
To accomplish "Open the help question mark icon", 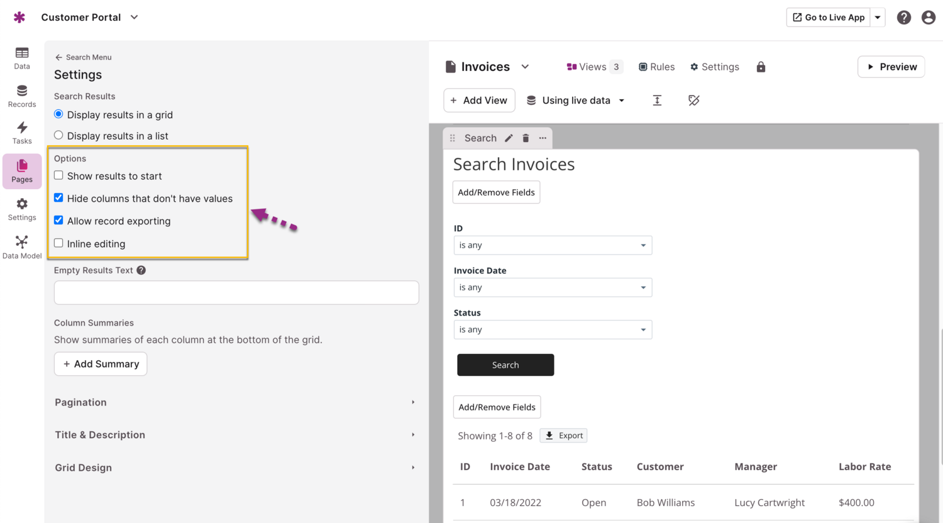I will [903, 18].
